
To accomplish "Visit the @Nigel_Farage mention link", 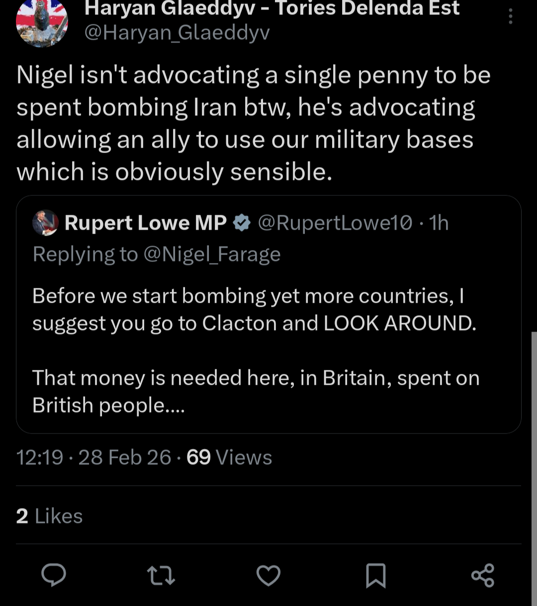I will click(x=212, y=255).
